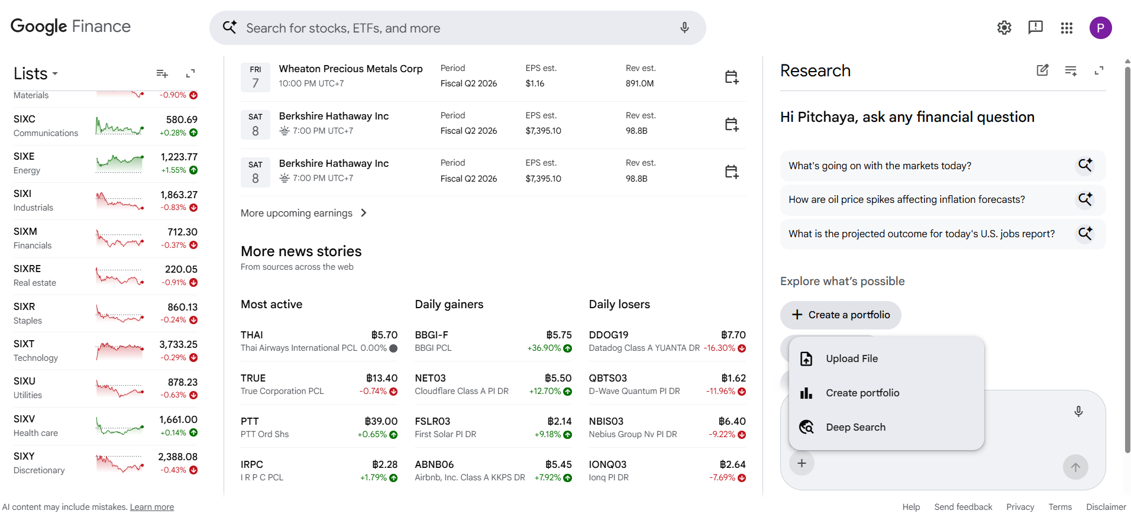1131x517 pixels.
Task: Open the Research chat history list
Action: [x=1071, y=70]
